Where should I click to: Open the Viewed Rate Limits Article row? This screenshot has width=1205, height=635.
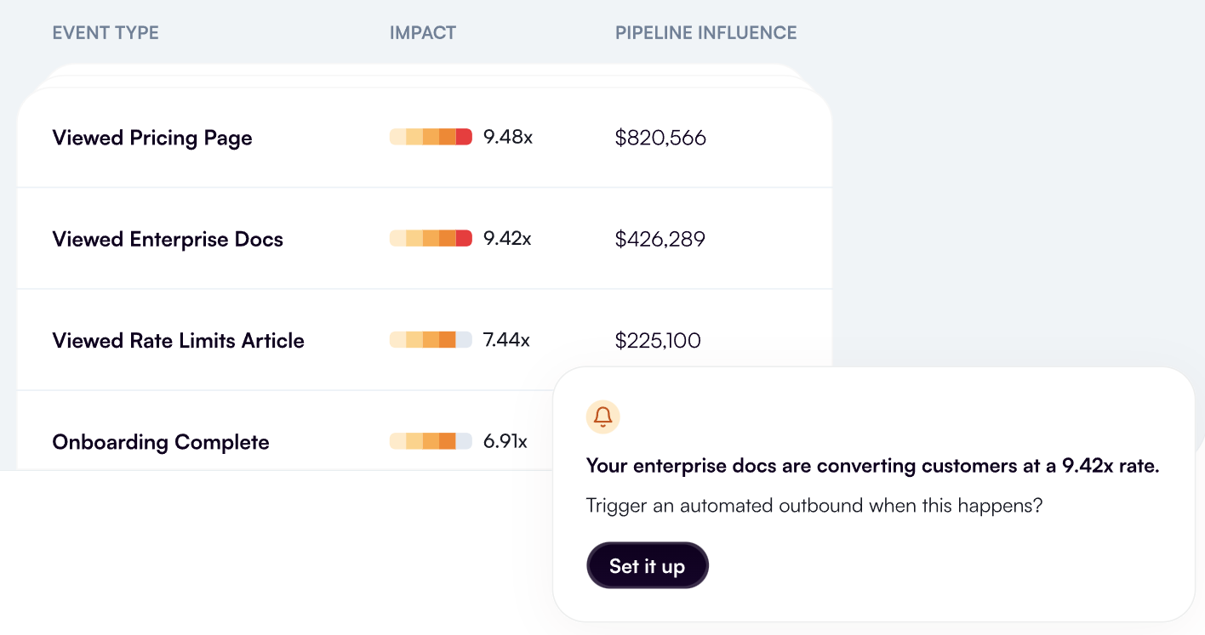click(x=424, y=340)
